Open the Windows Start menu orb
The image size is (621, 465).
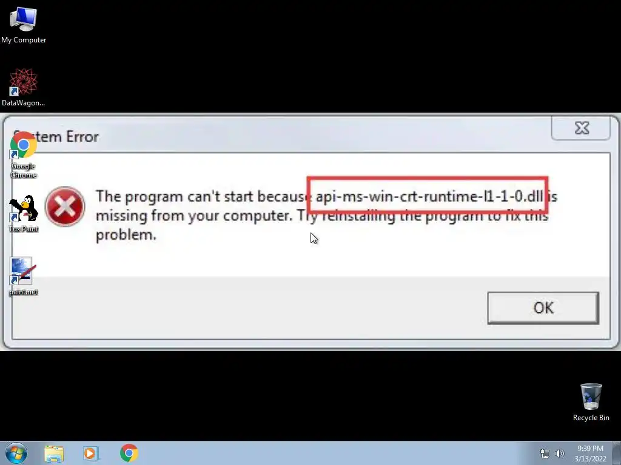pyautogui.click(x=16, y=453)
